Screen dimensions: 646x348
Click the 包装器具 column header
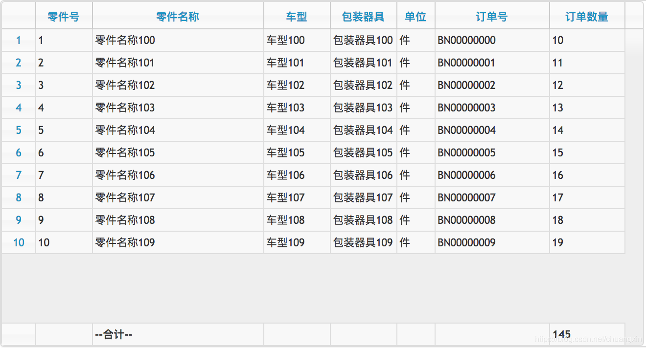(364, 16)
